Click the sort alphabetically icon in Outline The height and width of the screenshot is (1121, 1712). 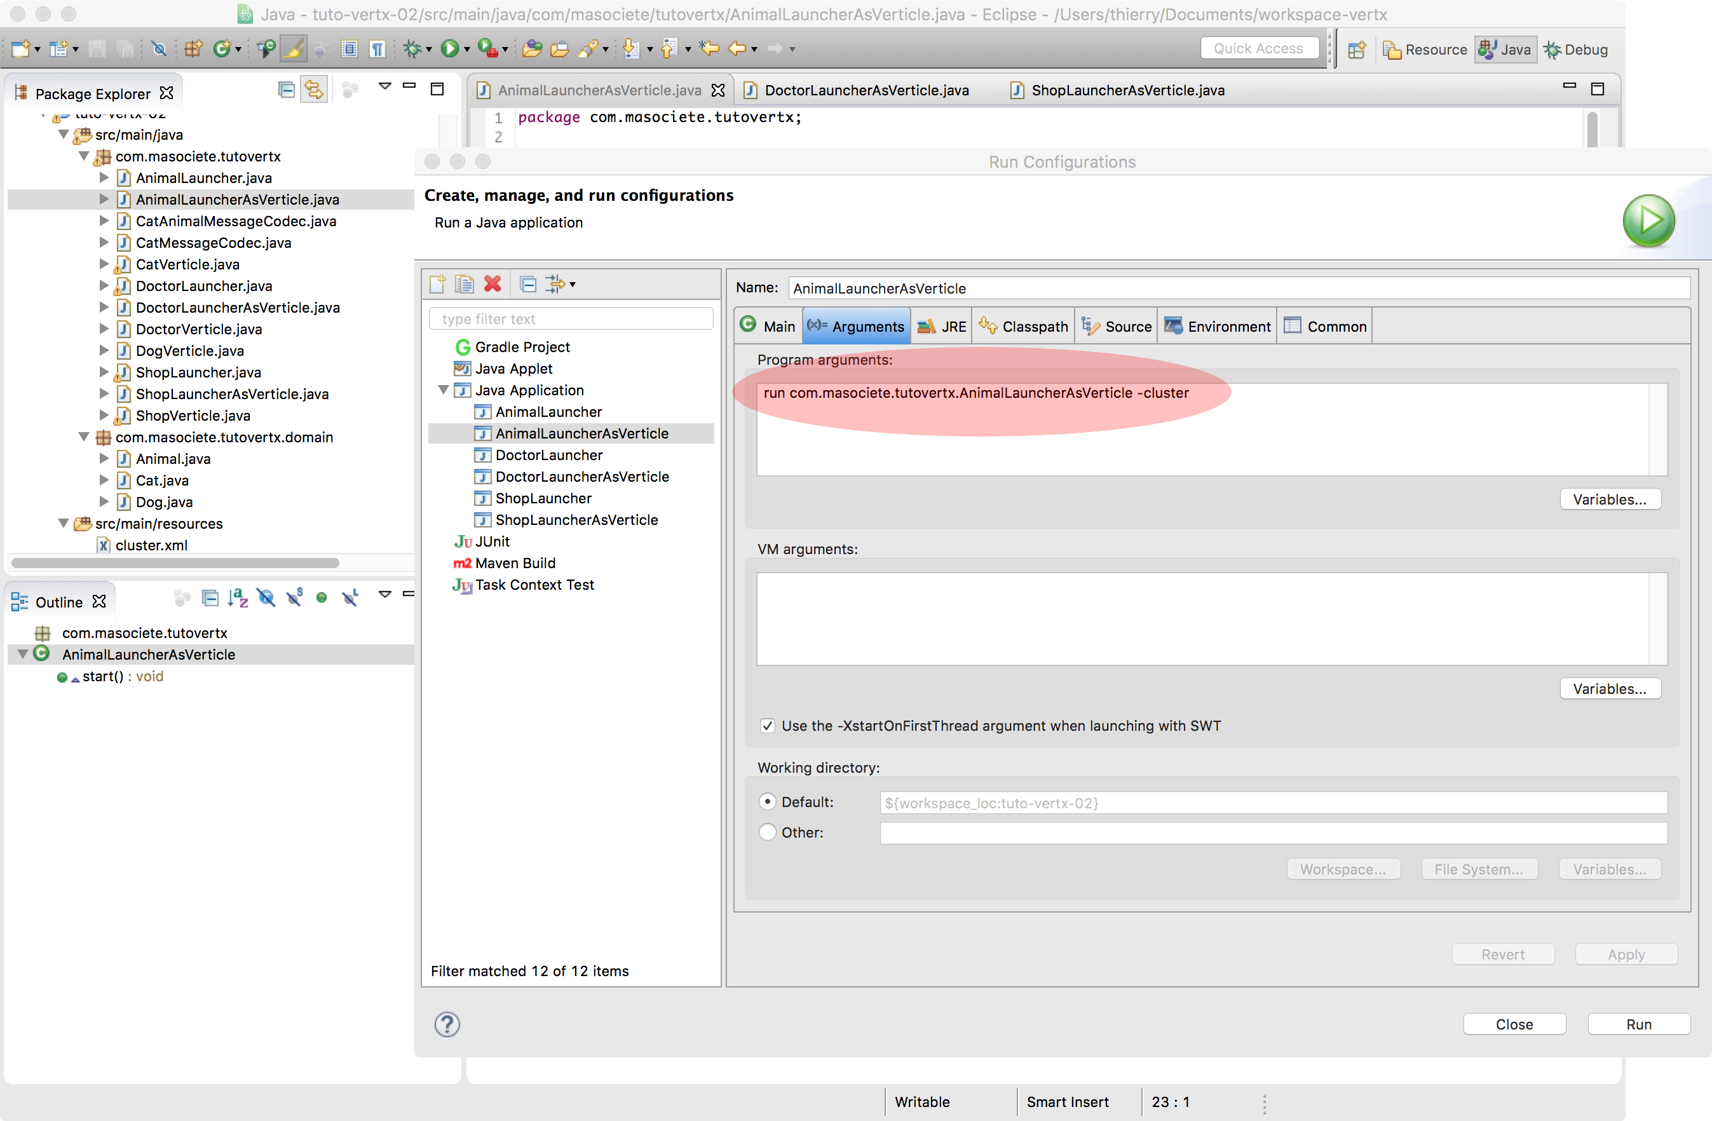pos(238,597)
